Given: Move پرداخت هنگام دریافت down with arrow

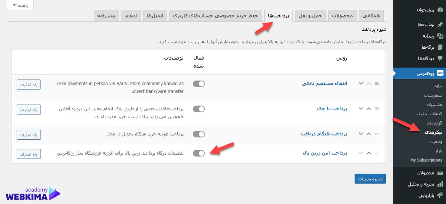Looking at the screenshot, I should pyautogui.click(x=361, y=134).
